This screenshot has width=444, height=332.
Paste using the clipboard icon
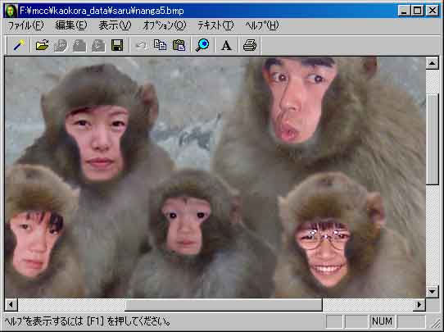(179, 45)
